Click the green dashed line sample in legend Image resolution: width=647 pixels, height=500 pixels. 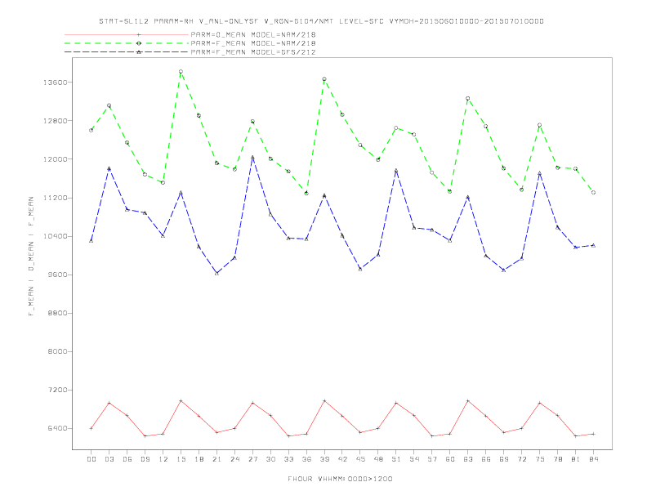(x=127, y=43)
